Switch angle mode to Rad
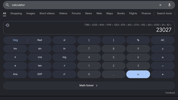The width and height of the screenshot is (178, 100). tap(40, 40)
